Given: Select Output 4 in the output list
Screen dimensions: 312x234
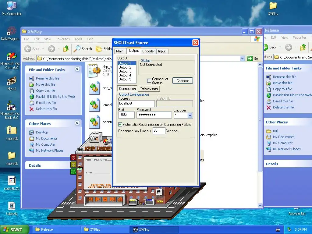Looking at the screenshot, I should pos(125,75).
